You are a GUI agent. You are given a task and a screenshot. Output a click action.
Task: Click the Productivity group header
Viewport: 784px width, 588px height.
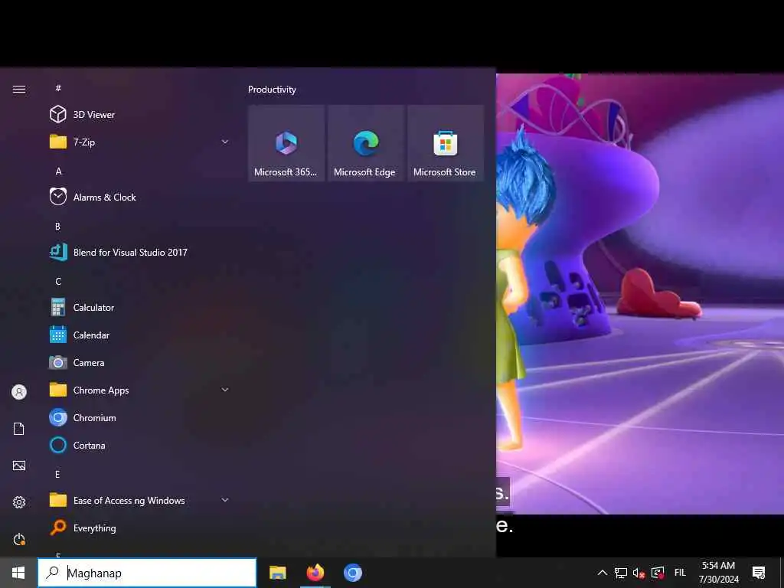point(272,90)
